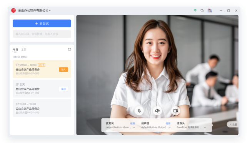This screenshot has width=247, height=143.
Task: Expand the 摄像头 device dropdown
Action: click(191, 127)
